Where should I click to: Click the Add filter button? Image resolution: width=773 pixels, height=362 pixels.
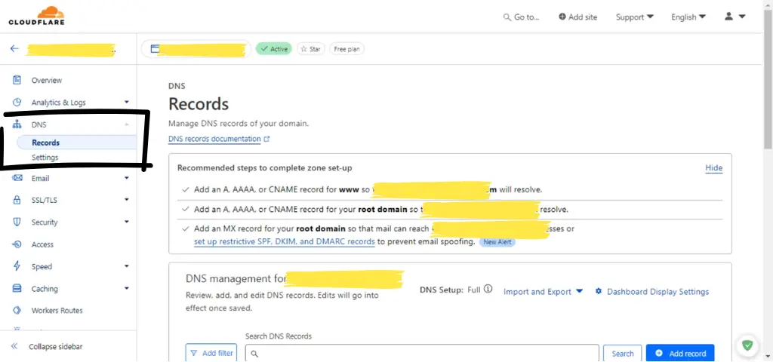(211, 353)
